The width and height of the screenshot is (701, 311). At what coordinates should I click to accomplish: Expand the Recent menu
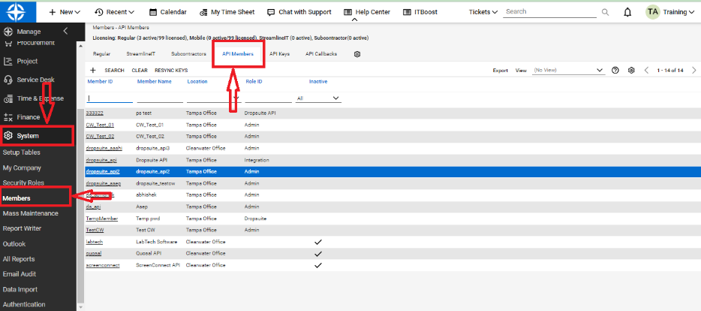coord(115,12)
